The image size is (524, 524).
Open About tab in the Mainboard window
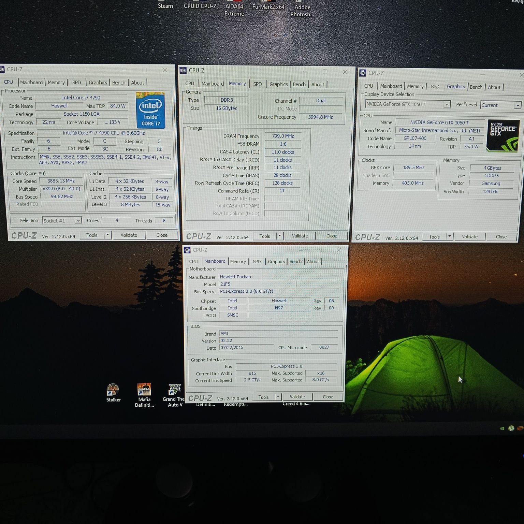(x=313, y=262)
